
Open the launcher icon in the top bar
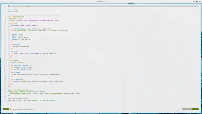[2, 1]
